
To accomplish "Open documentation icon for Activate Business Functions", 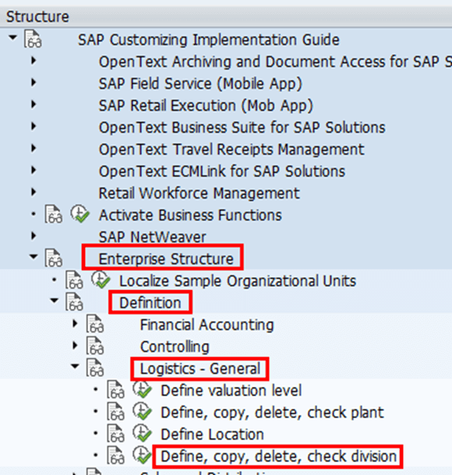I will click(54, 214).
